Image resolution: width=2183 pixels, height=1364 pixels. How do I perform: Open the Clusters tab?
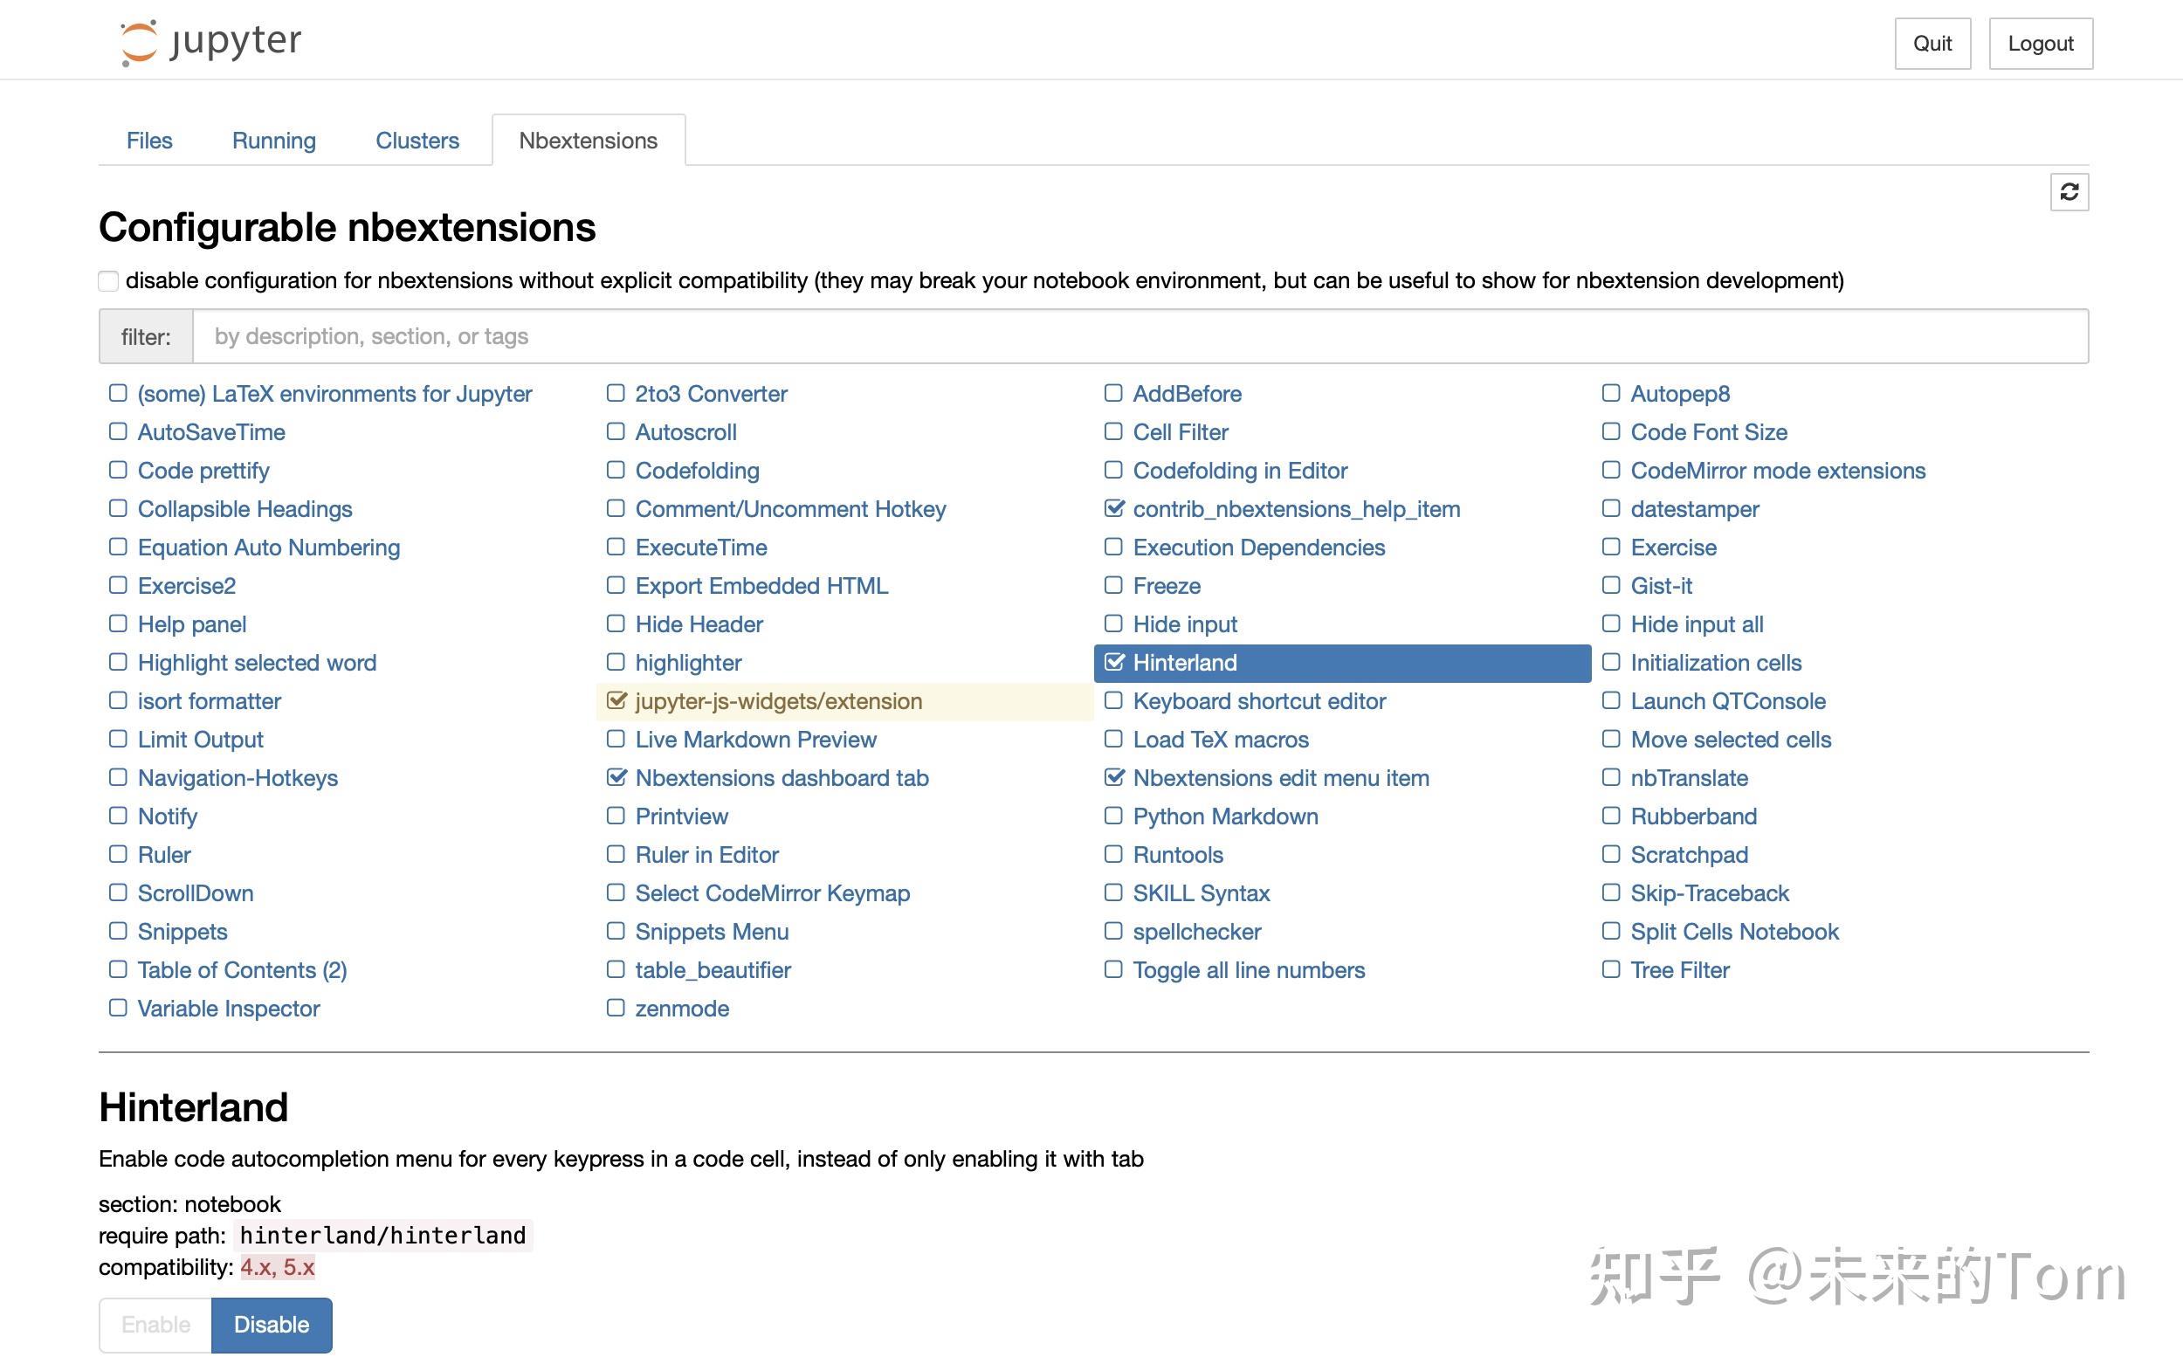[417, 140]
